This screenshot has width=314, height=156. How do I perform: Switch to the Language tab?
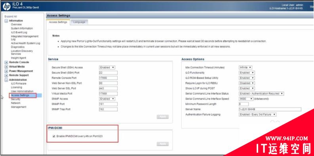tap(79, 22)
